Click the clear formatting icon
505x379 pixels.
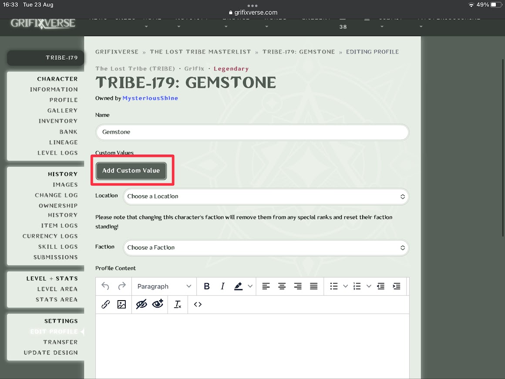click(x=178, y=305)
